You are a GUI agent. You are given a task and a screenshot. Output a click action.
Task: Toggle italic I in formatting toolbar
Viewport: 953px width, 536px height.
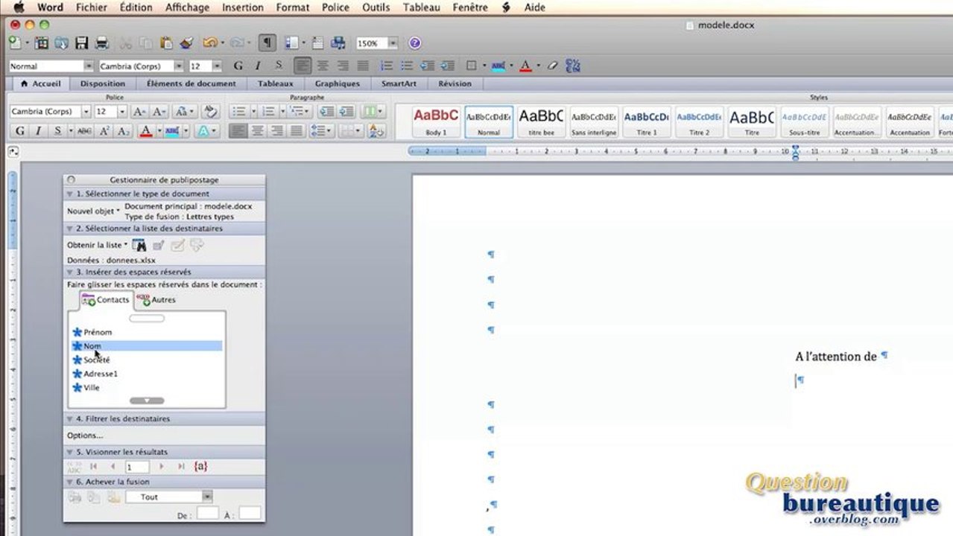[x=259, y=66]
